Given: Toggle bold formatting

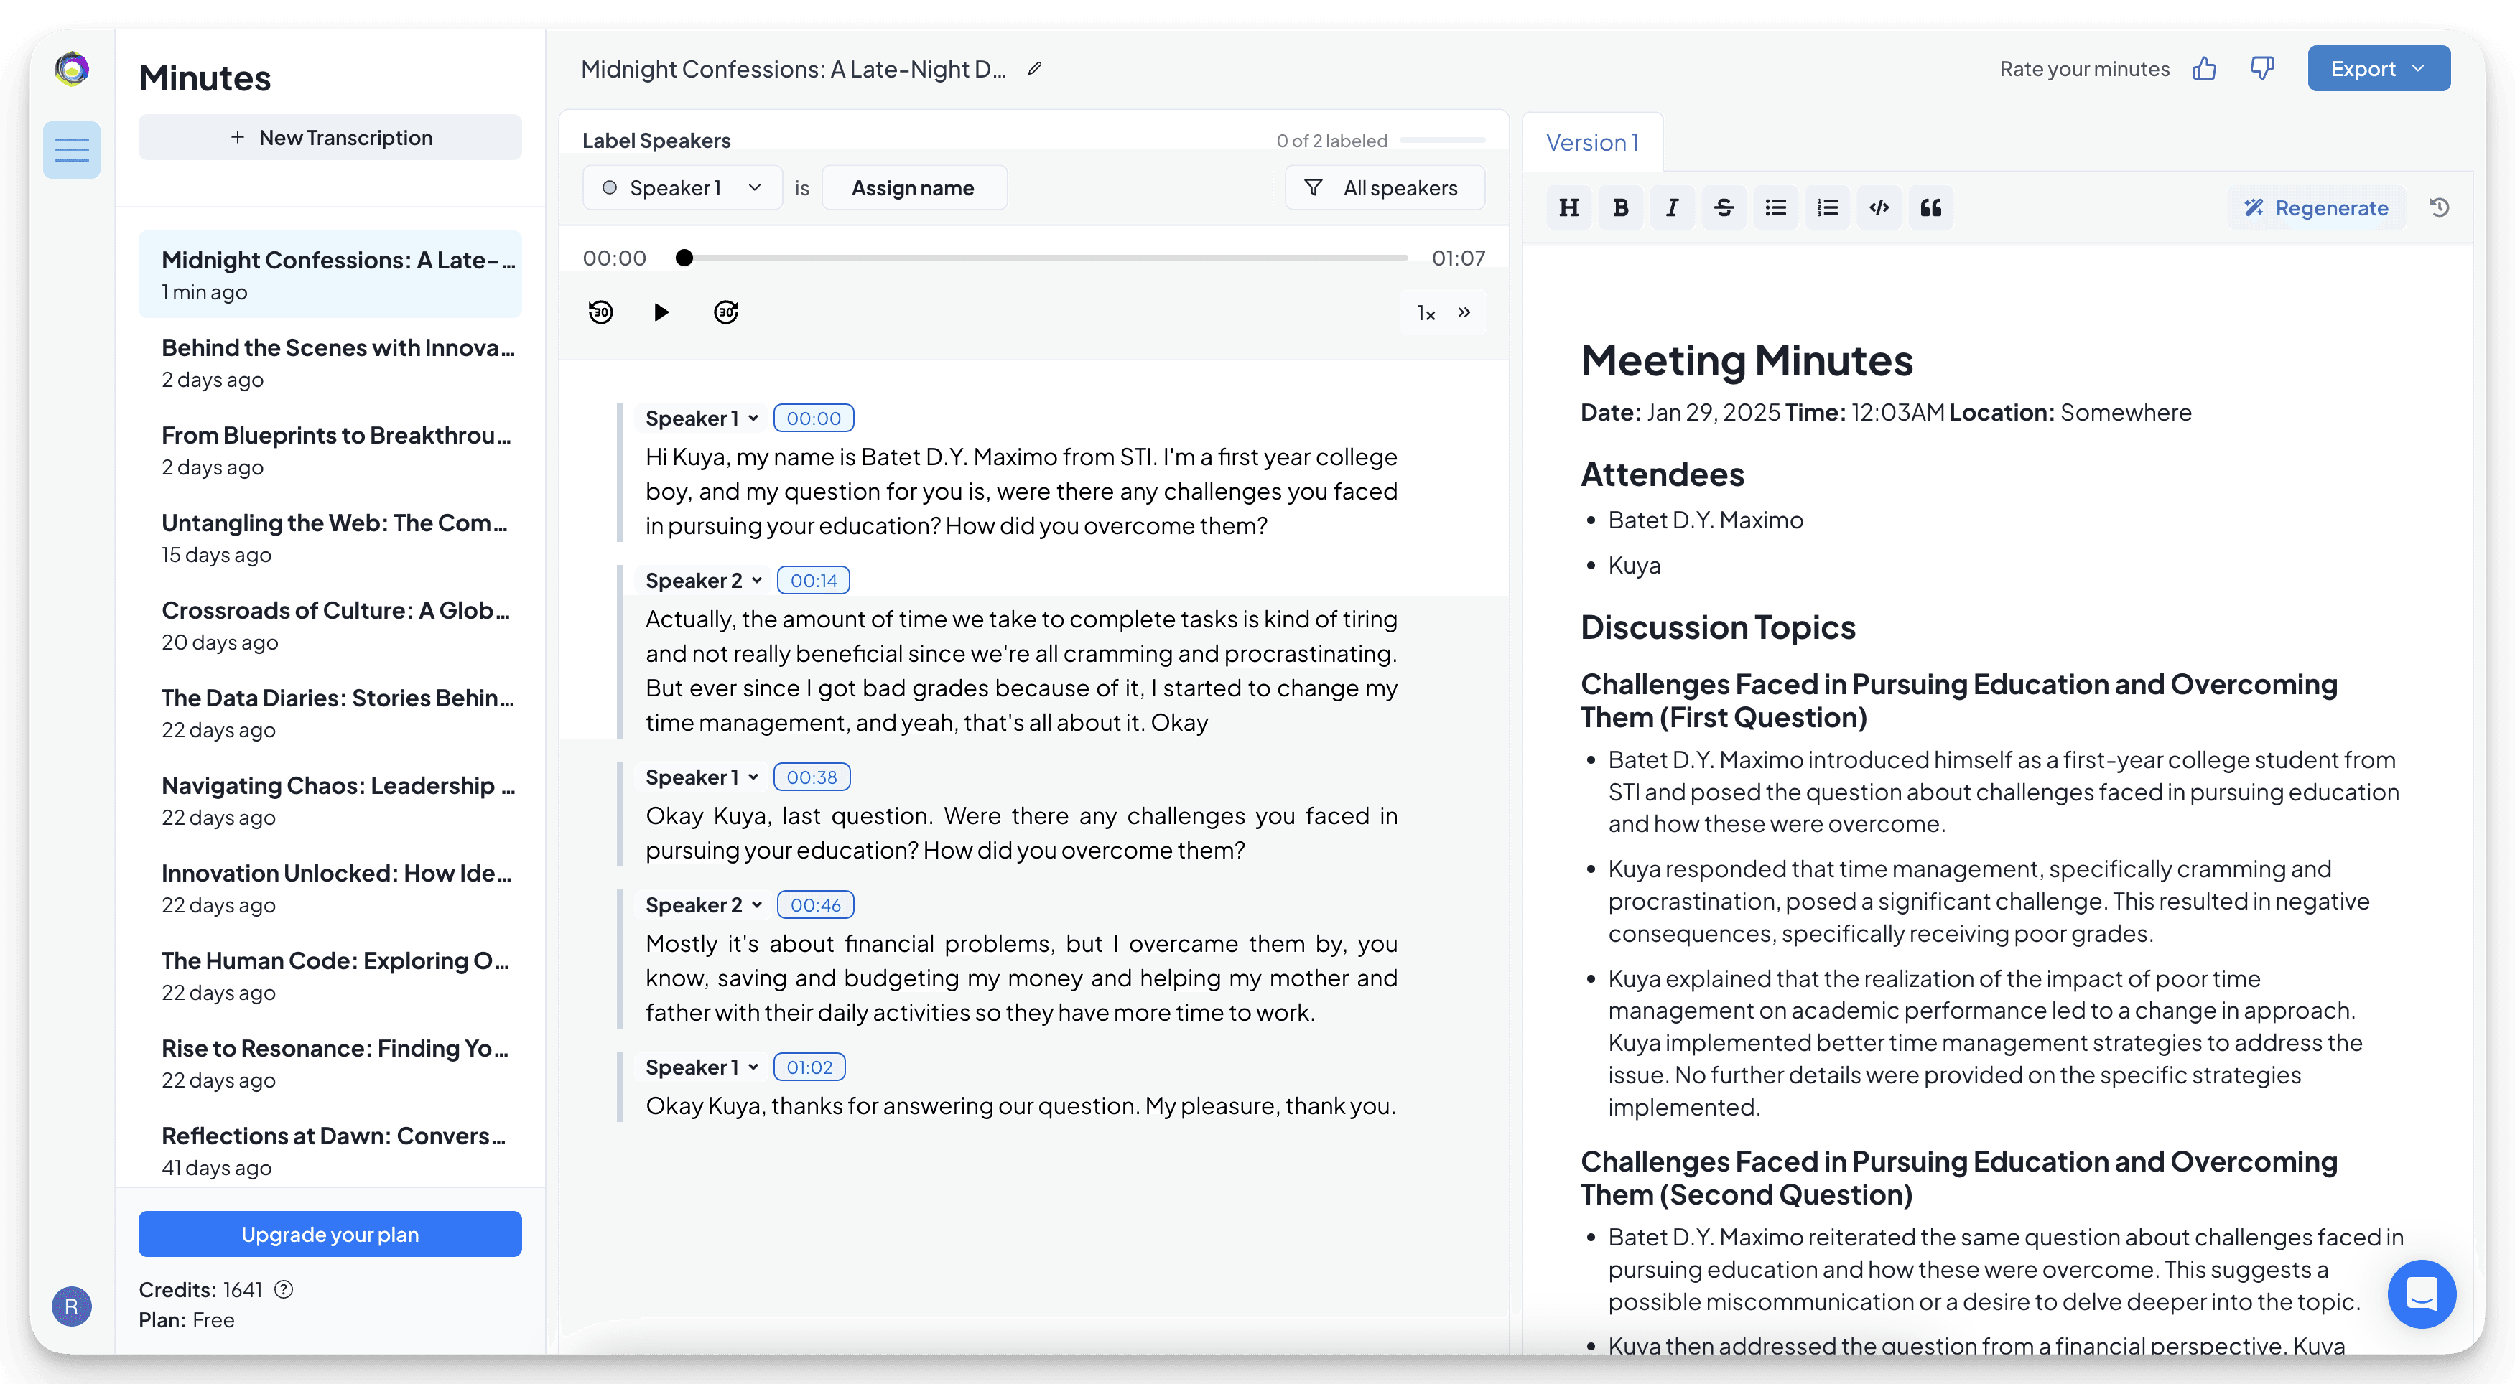Looking at the screenshot, I should 1621,207.
